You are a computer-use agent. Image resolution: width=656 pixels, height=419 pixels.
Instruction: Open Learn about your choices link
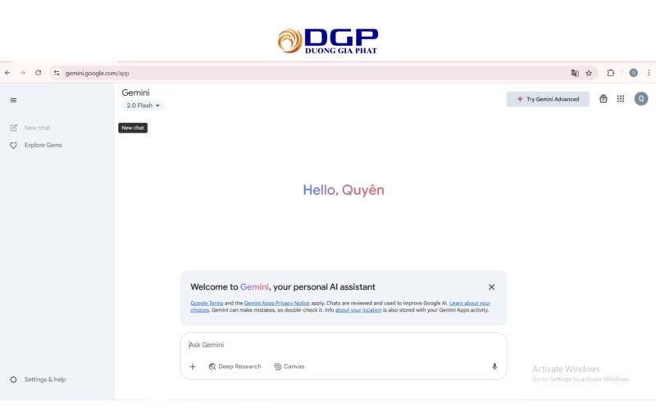coord(469,304)
